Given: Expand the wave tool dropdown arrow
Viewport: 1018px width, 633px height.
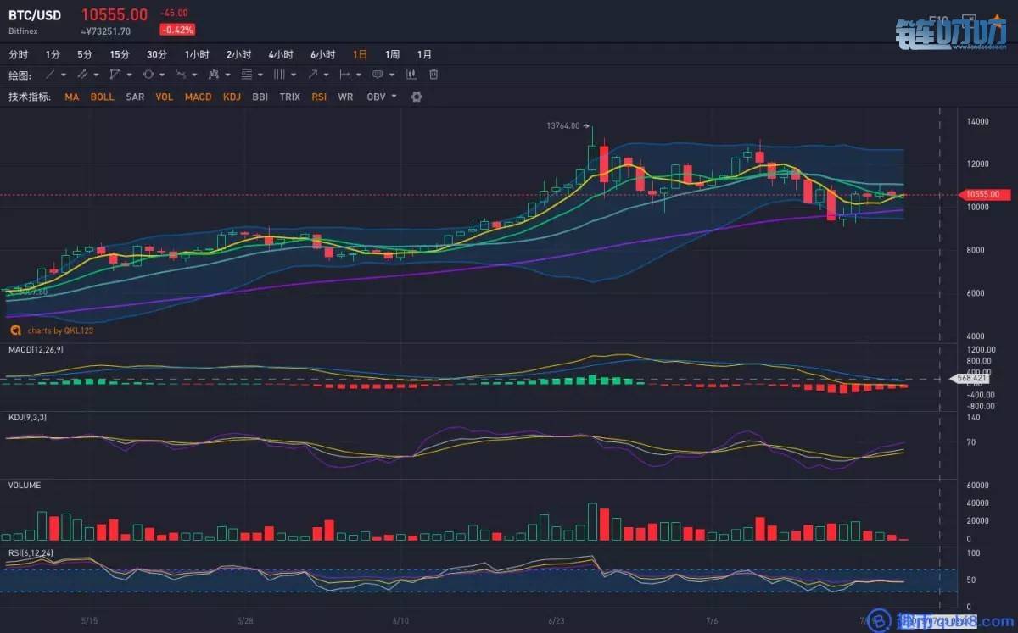Looking at the screenshot, I should [194, 75].
